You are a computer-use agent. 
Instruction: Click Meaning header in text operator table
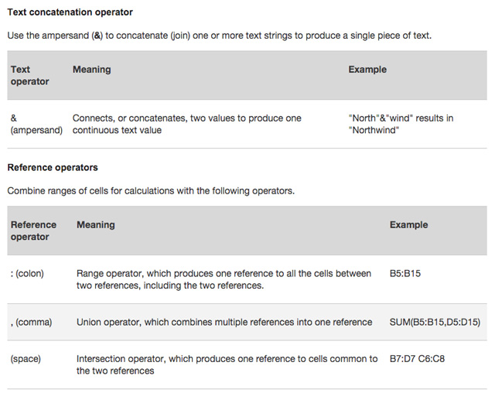click(92, 70)
